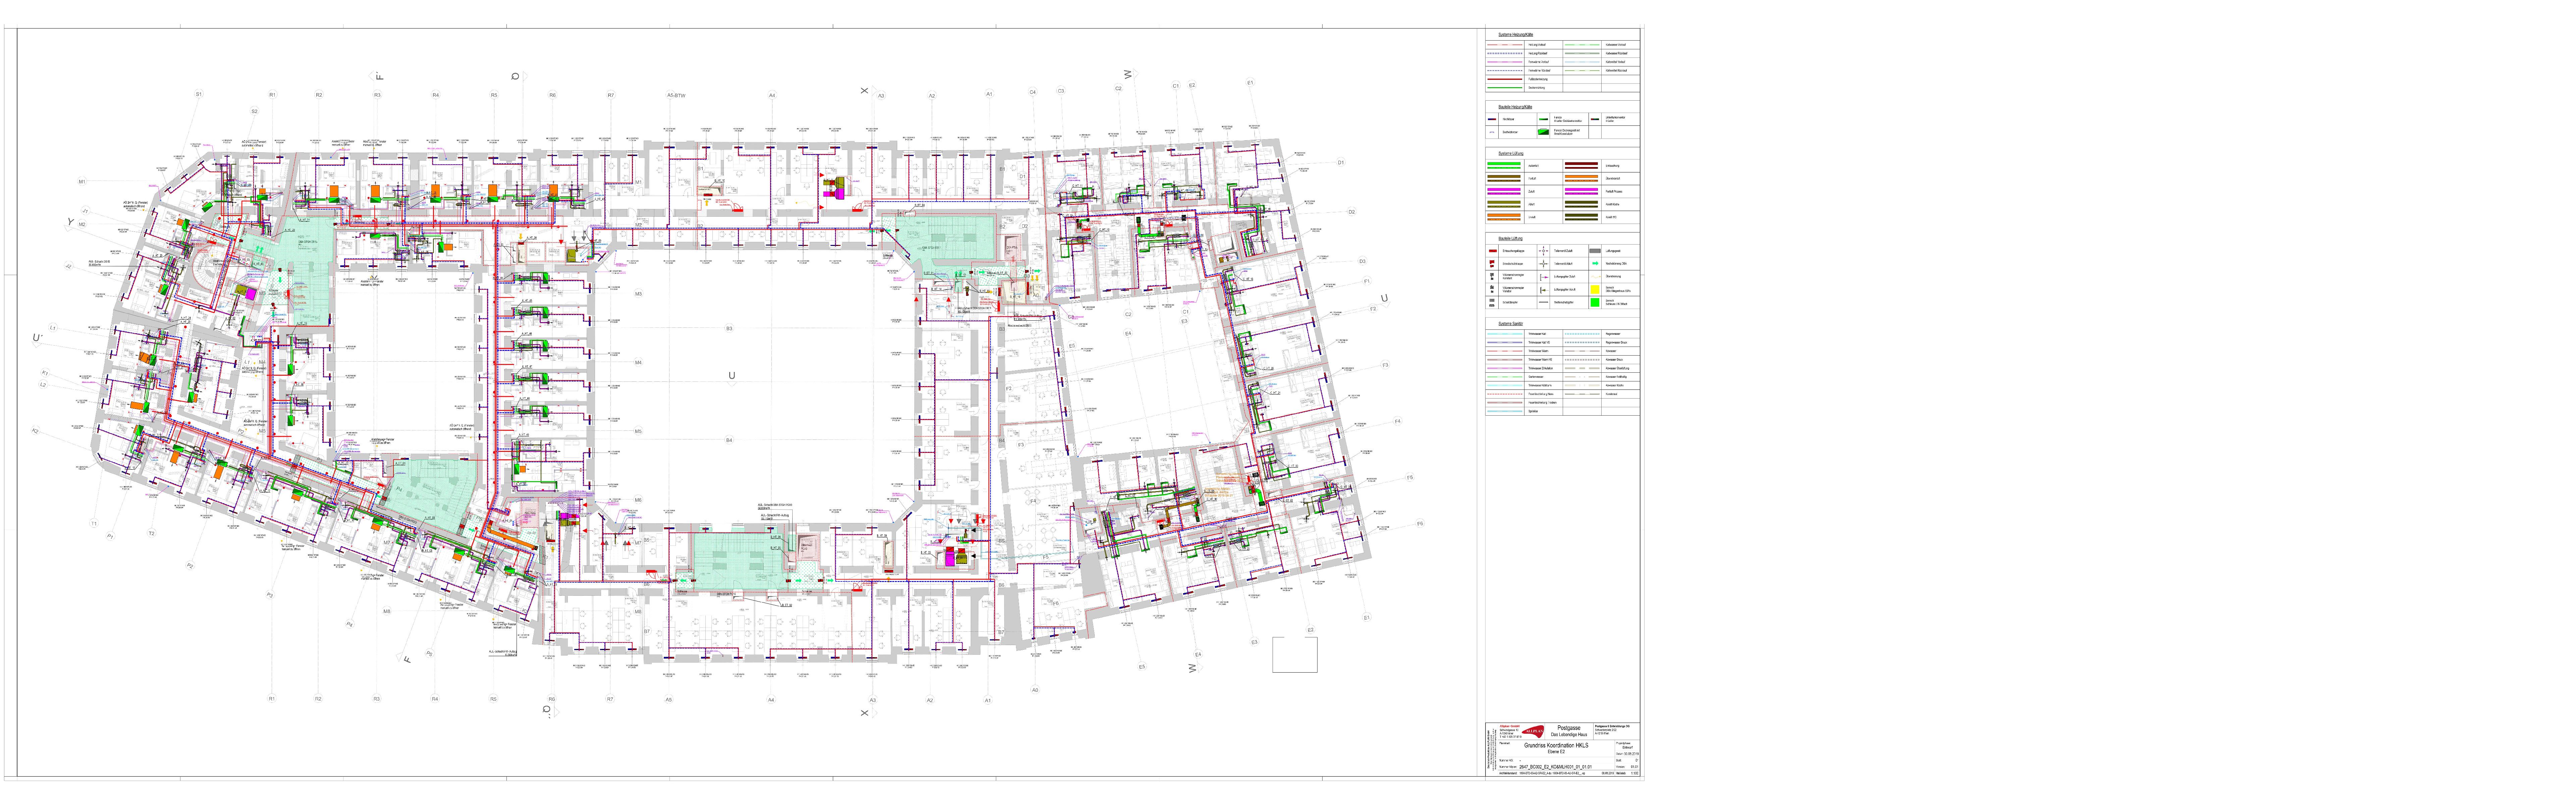Click the bright green Außenluft color bar
This screenshot has height=785, width=2576.
pos(1504,164)
